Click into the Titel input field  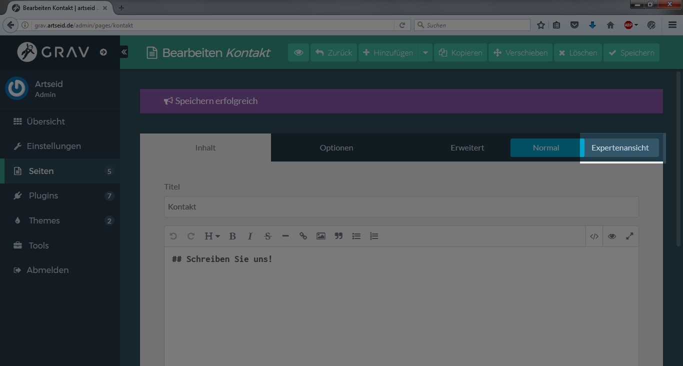point(401,207)
